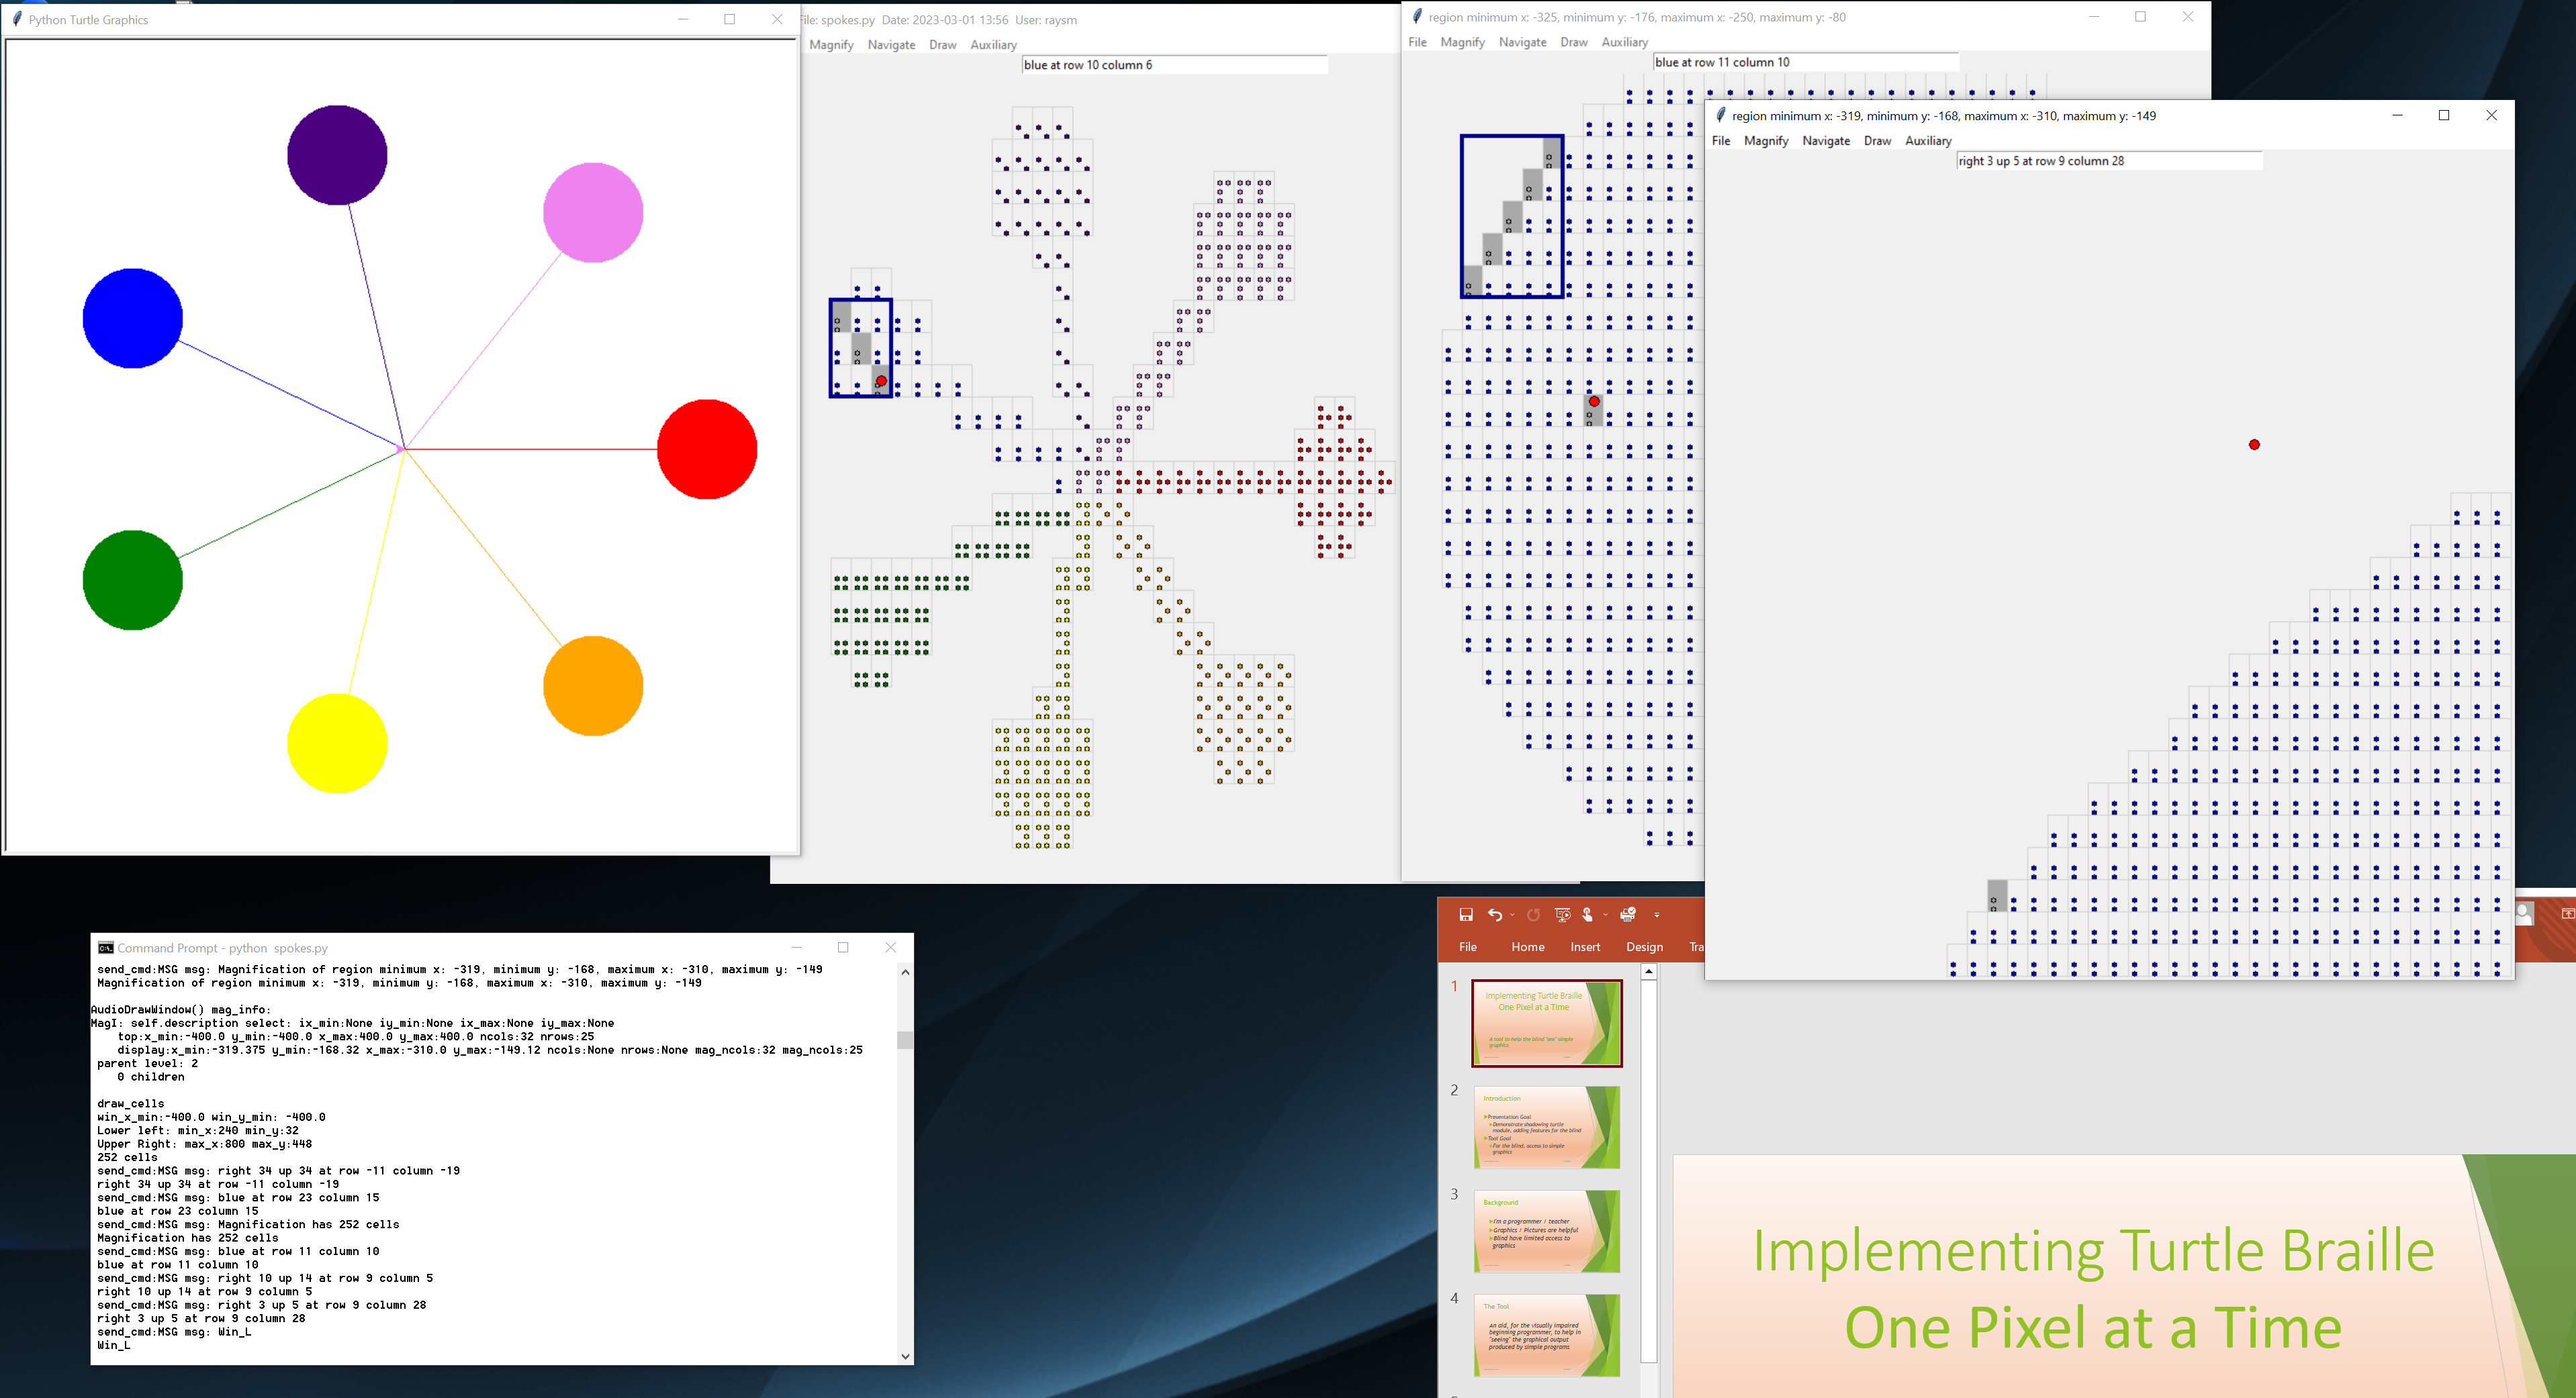The image size is (2576, 1398).
Task: Open Magnify menu in region -319 window
Action: coord(1766,141)
